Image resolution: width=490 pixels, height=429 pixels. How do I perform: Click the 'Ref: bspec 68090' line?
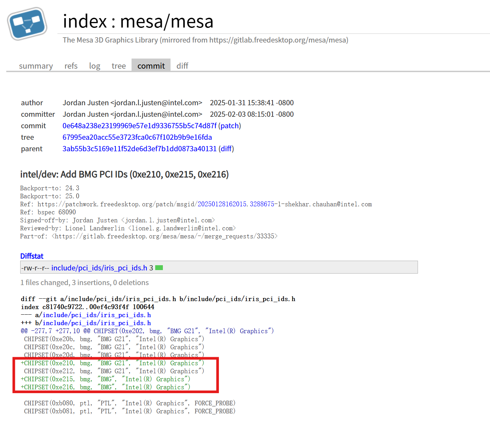(x=48, y=212)
